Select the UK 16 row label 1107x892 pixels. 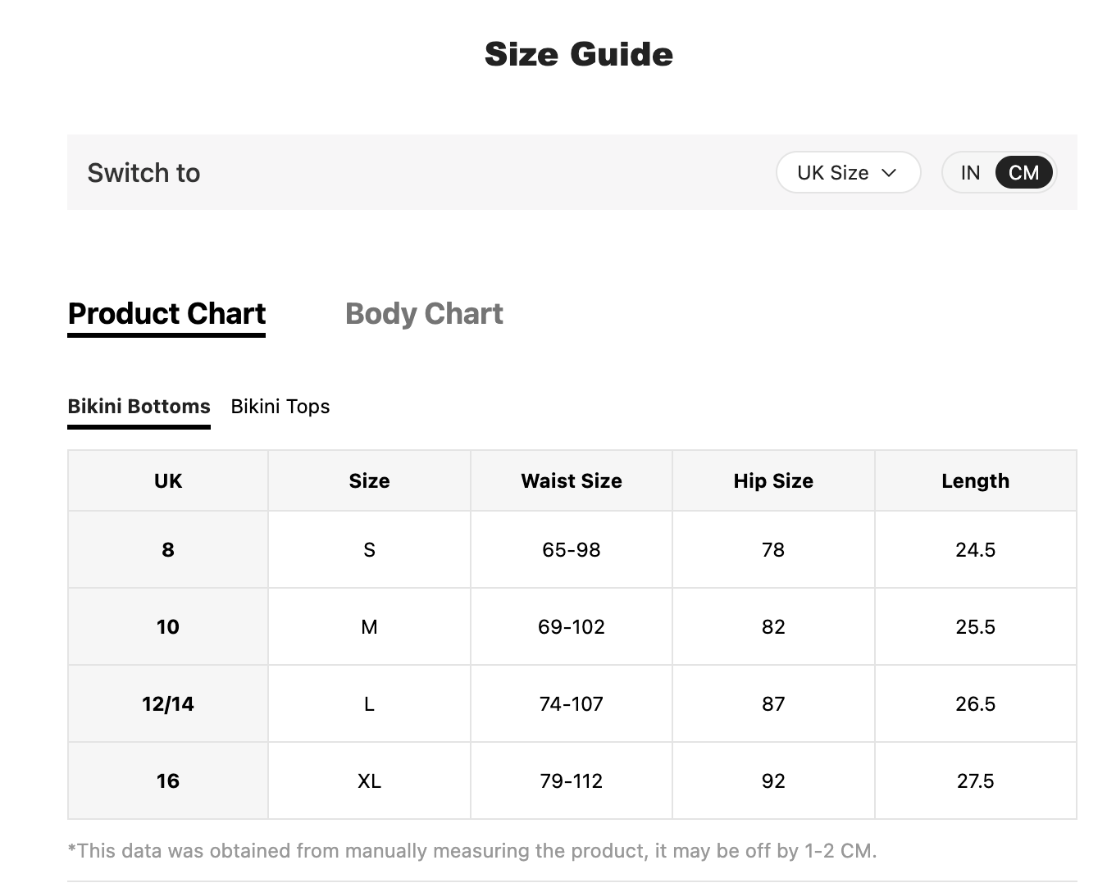click(x=168, y=780)
